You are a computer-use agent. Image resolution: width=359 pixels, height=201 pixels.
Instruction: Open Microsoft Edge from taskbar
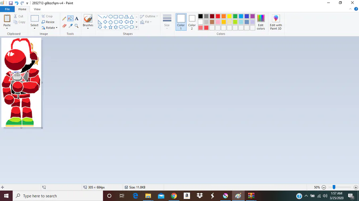pos(135,196)
